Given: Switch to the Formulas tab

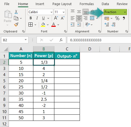Looking at the screenshot, I should click(87, 4).
